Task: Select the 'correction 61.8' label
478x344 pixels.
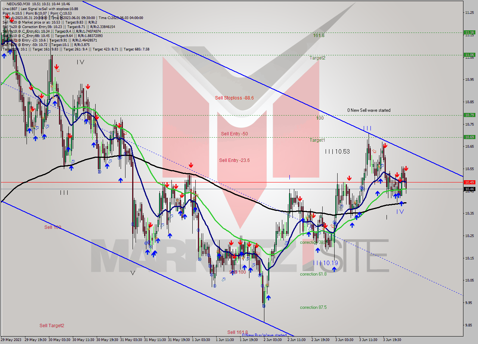Action: pos(313,274)
